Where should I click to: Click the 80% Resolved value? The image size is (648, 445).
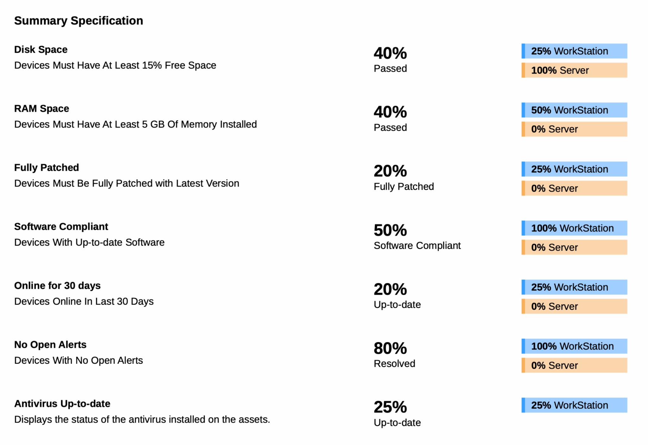(x=390, y=348)
